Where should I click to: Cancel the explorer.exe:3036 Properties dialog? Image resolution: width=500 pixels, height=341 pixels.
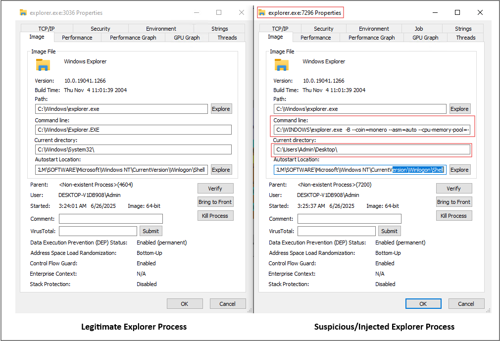pos(228,304)
